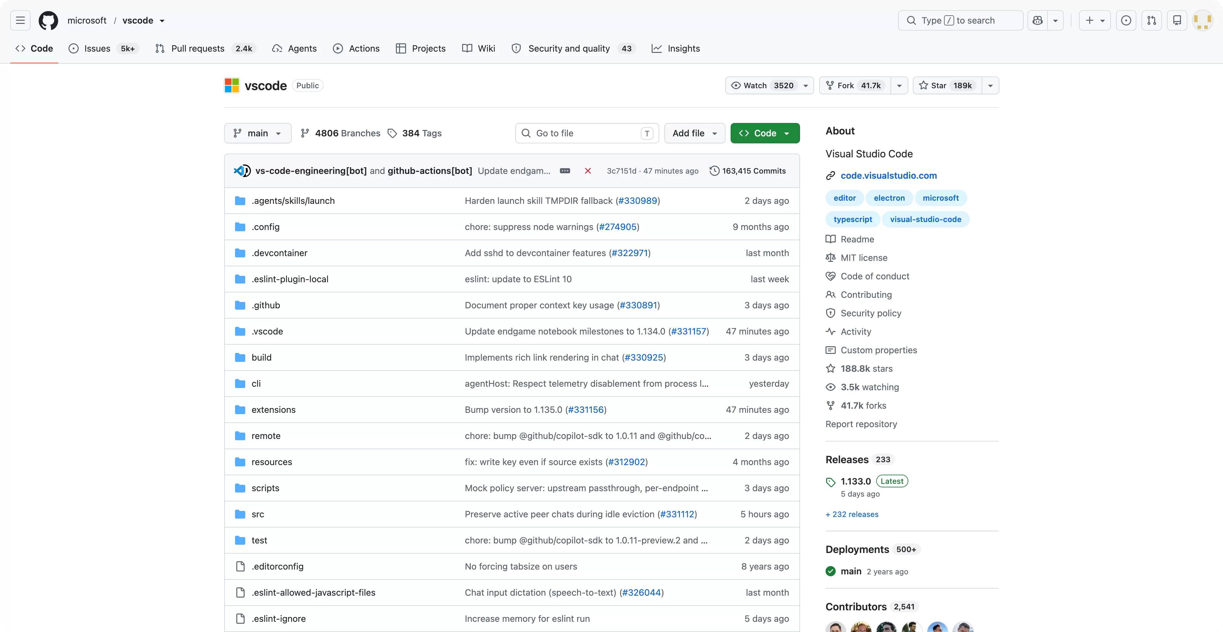Click the 4806 Branches link

(340, 133)
